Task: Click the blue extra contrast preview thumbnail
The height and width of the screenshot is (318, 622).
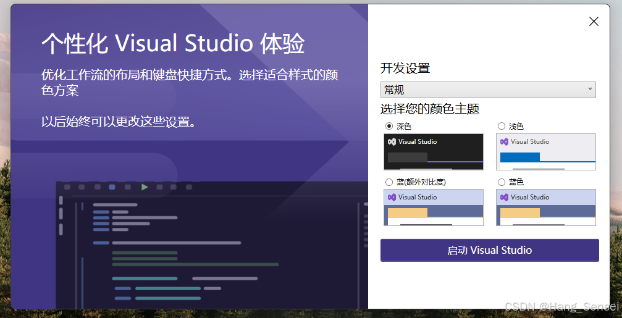Action: coord(434,207)
